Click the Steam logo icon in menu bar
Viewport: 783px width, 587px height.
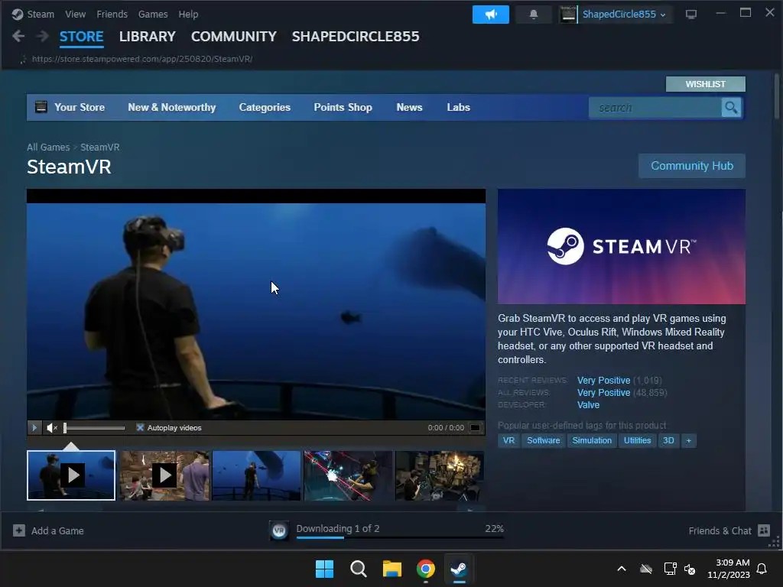click(x=18, y=14)
